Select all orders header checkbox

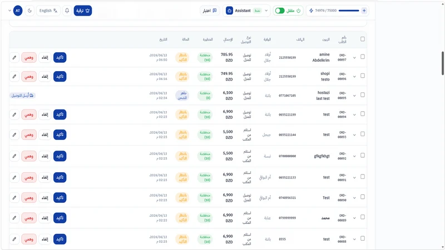(363, 39)
